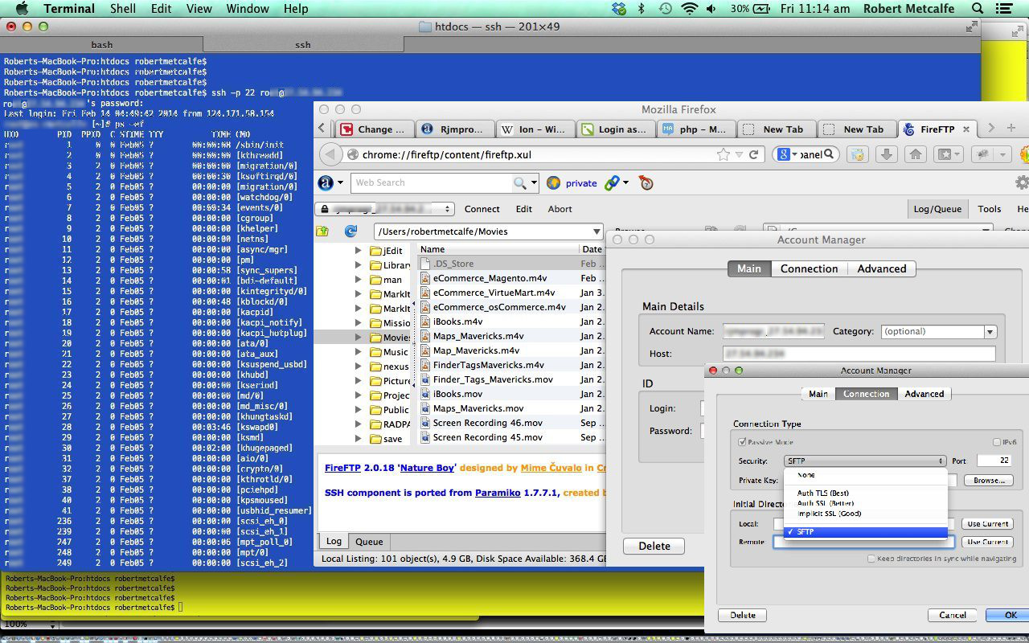The width and height of the screenshot is (1029, 643).
Task: Click FireFTP local refresh icon
Action: click(351, 231)
